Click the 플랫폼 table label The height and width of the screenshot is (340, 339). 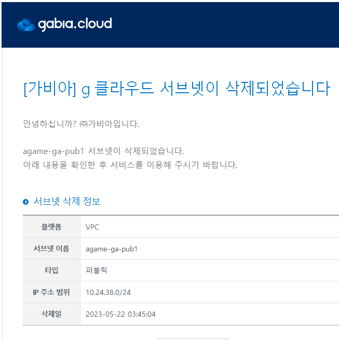(51, 227)
